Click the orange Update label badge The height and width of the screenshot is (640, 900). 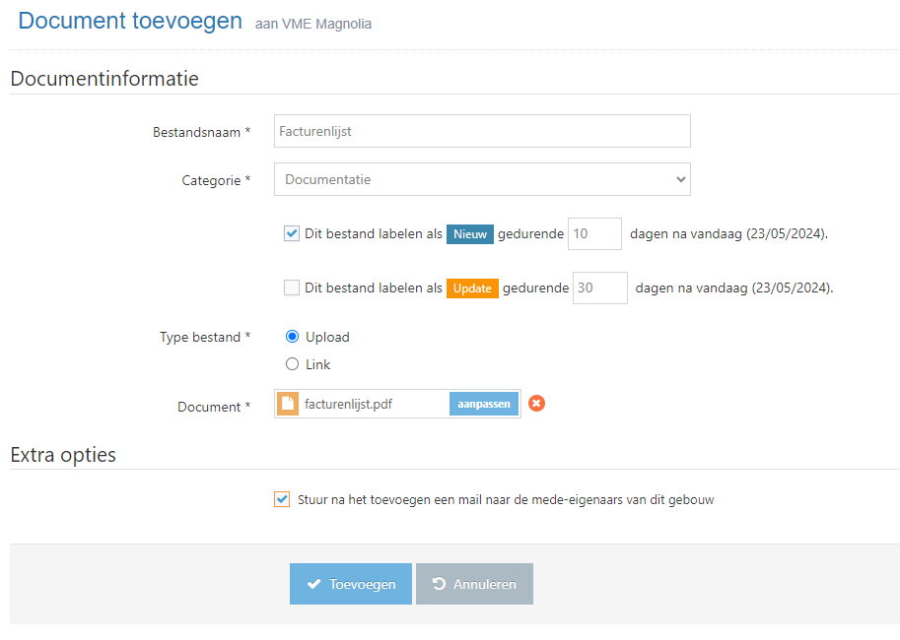pyautogui.click(x=472, y=288)
